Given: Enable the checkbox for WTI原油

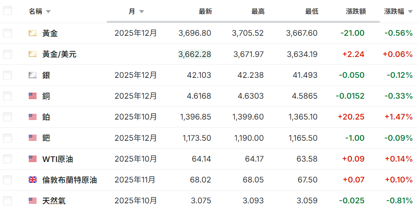Looking at the screenshot, I should (x=7, y=159).
